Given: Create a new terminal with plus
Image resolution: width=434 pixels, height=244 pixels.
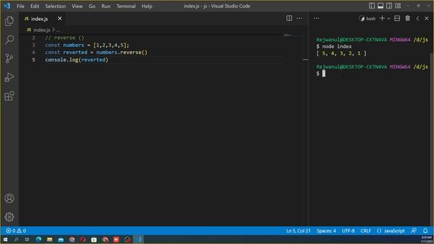Looking at the screenshot, I should click(x=382, y=18).
